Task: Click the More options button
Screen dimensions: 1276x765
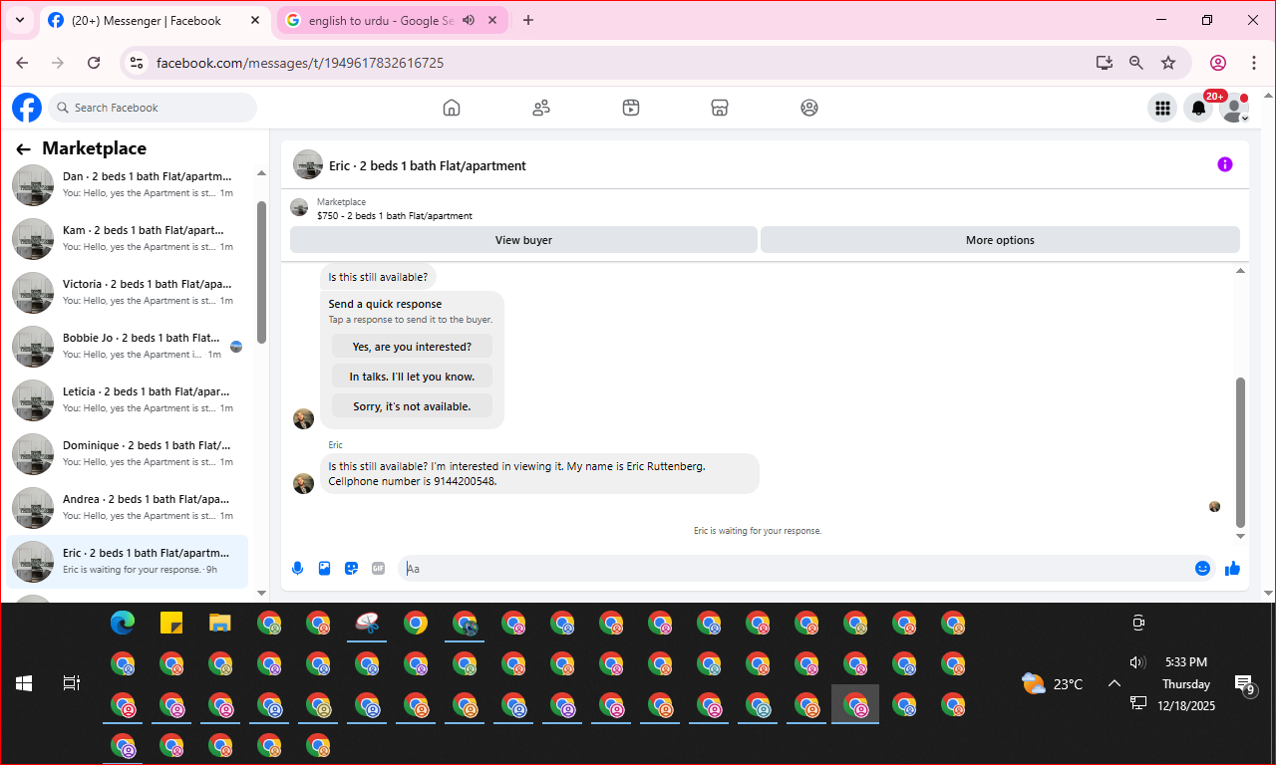Action: [1000, 240]
